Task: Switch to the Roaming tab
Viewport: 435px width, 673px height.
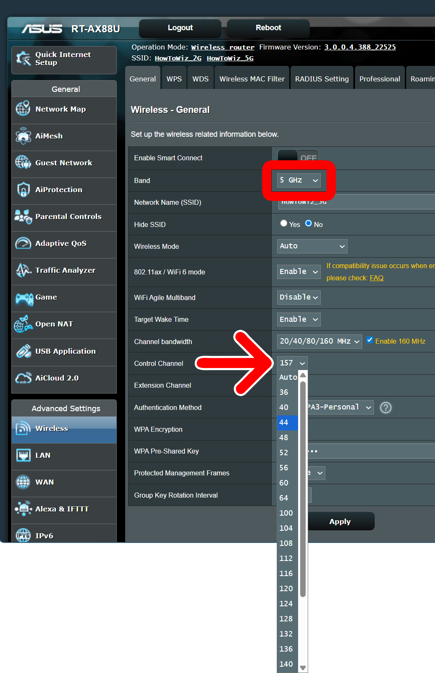Action: point(421,79)
